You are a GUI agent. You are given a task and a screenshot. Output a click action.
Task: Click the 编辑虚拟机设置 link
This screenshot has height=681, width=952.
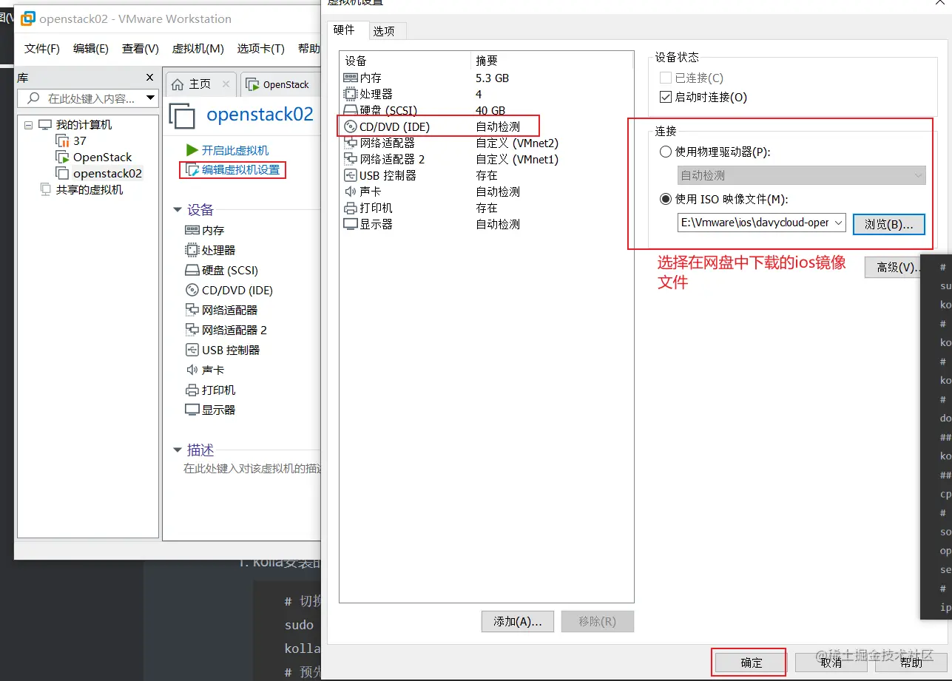point(241,169)
